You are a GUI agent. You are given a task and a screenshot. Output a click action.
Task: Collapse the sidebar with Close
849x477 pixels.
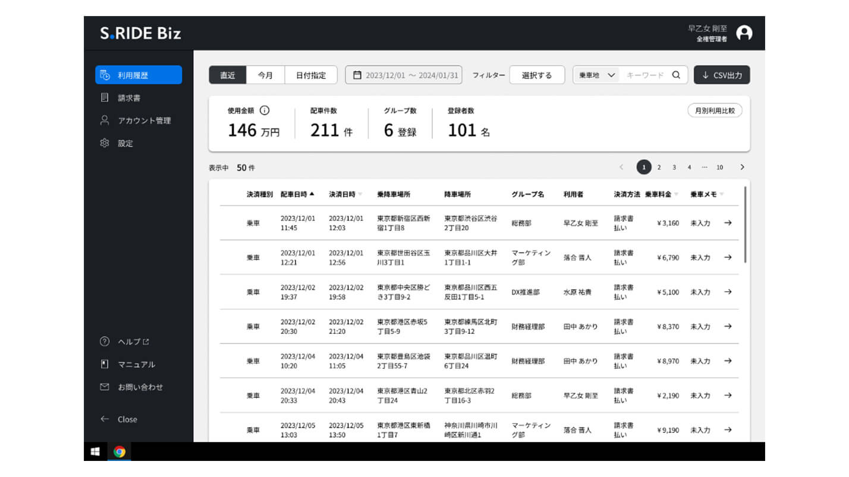point(127,419)
